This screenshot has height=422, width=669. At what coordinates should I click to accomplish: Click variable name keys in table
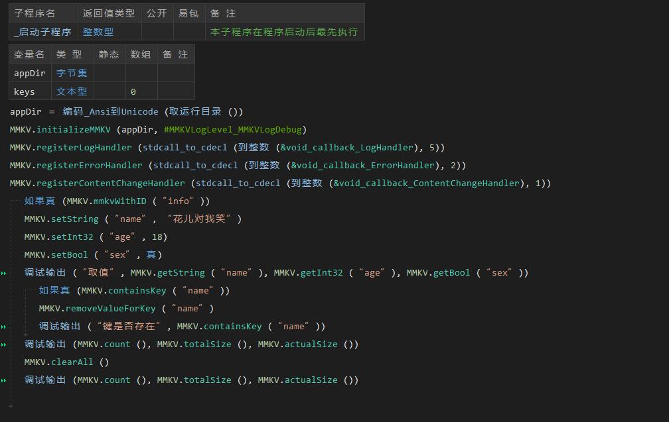click(x=24, y=91)
